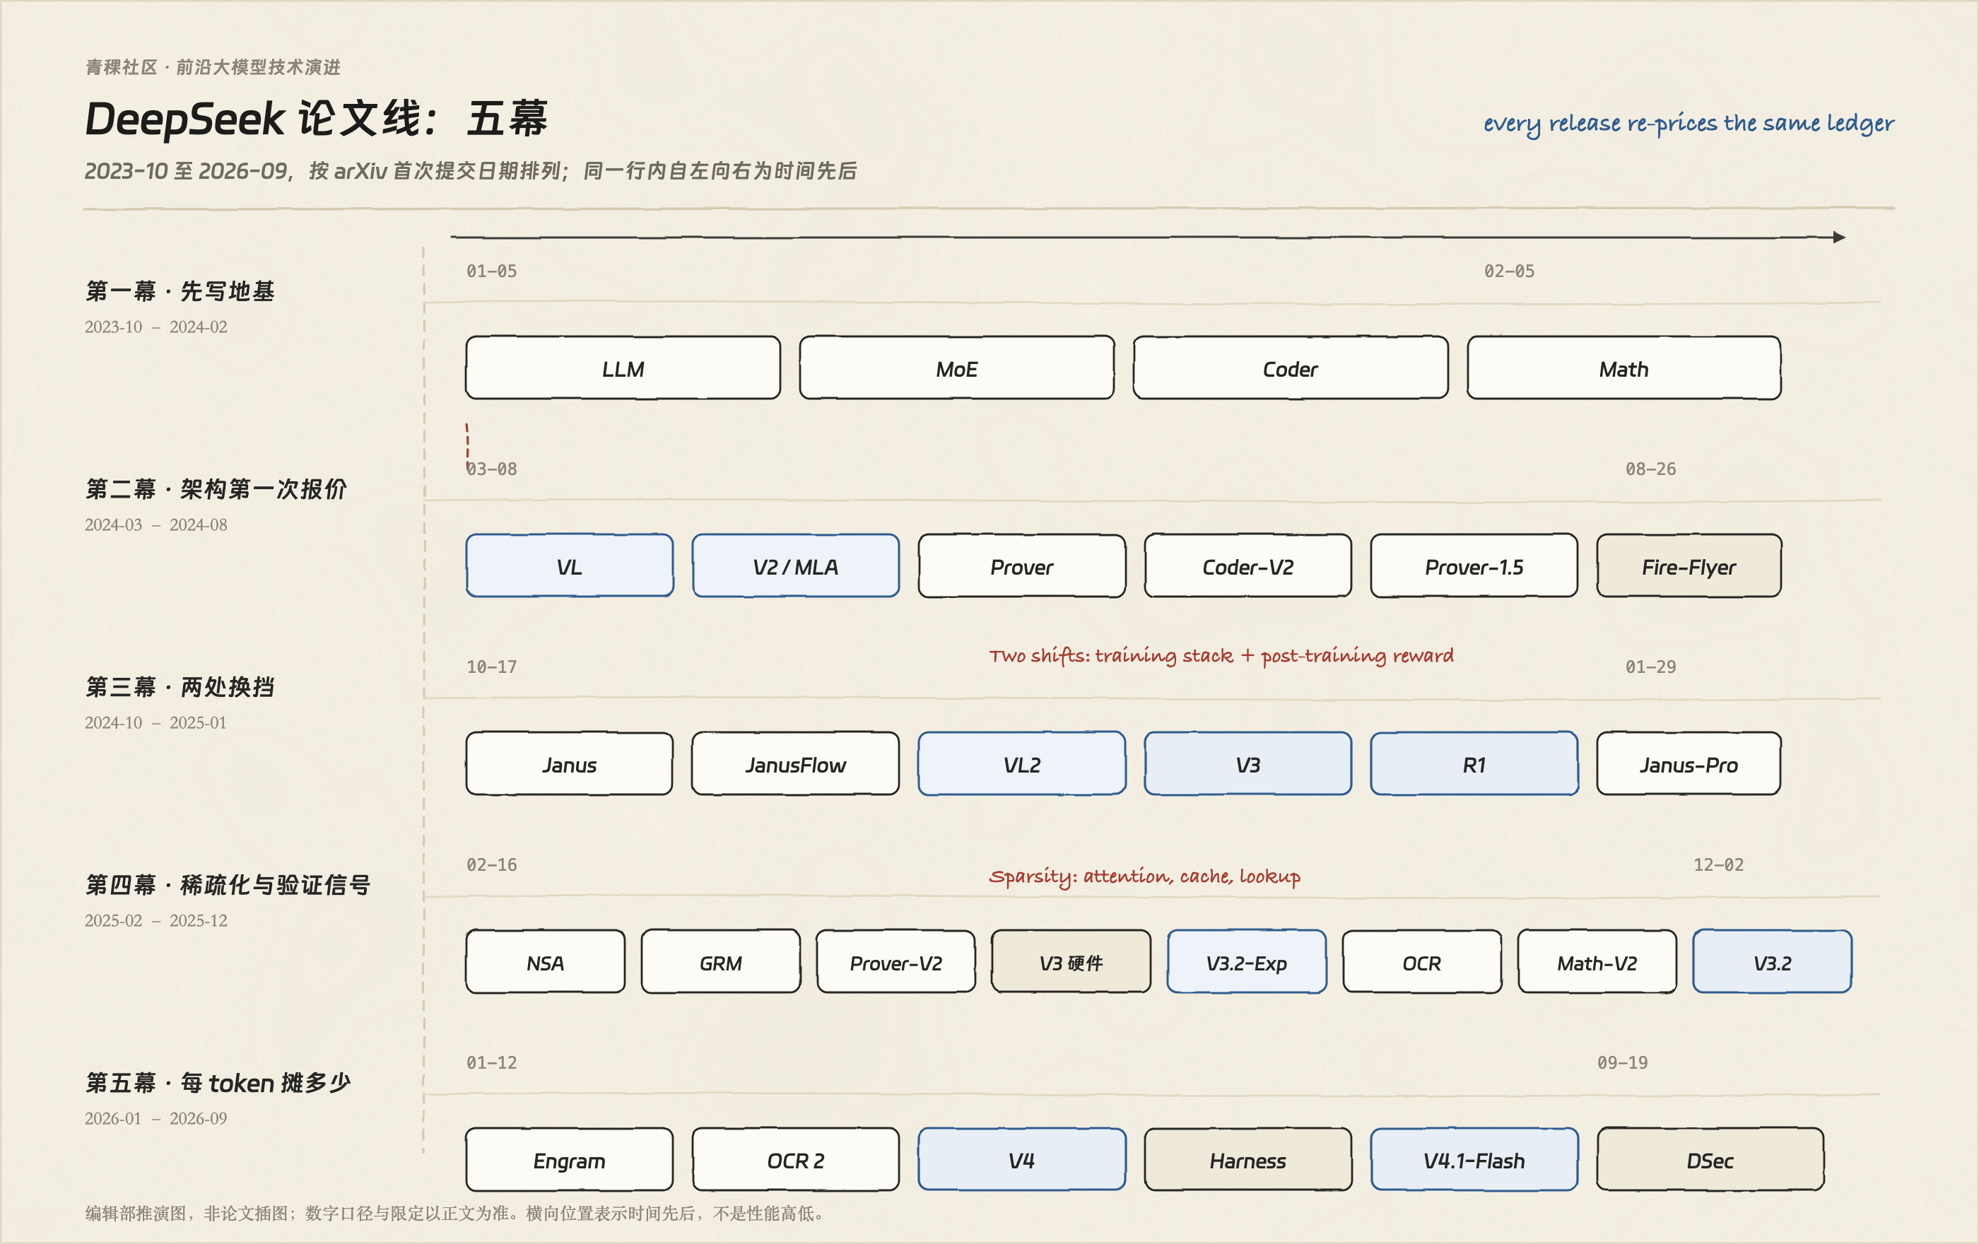Click the date range 2023-10 – 2024-02
Viewport: 1979px width, 1244px height.
[156, 327]
